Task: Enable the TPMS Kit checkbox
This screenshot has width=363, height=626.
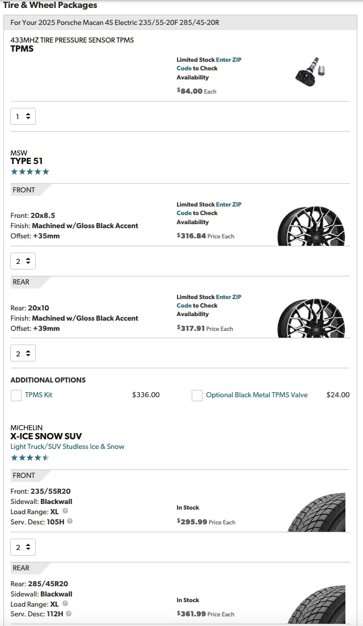Action: click(16, 396)
